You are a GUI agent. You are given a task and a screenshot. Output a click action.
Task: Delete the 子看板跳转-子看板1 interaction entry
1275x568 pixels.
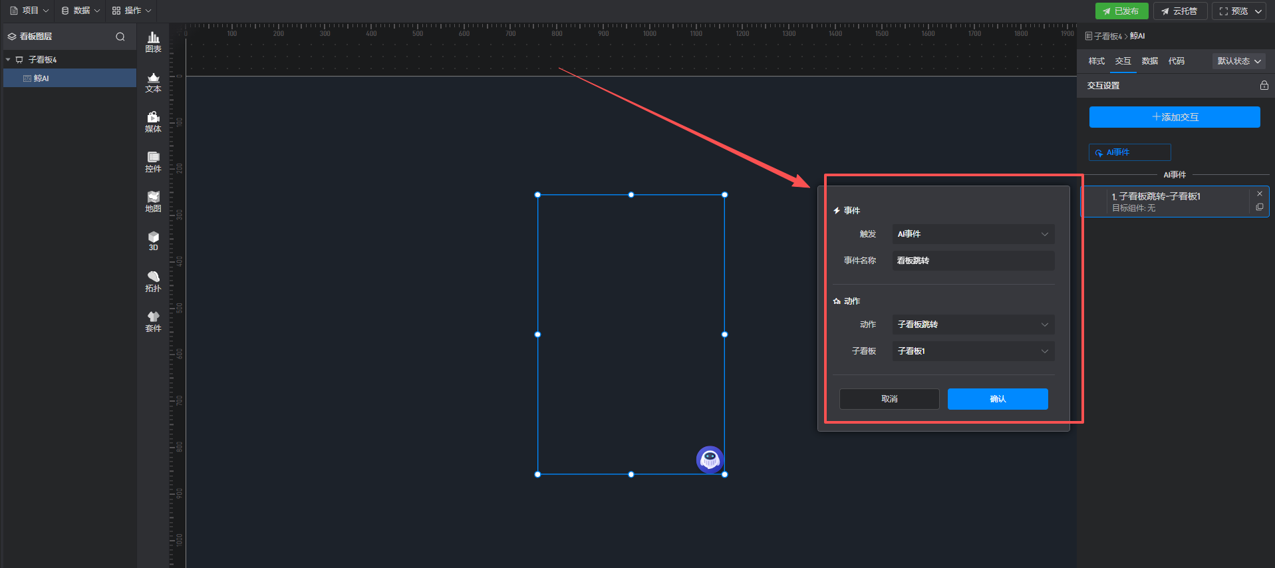(1259, 194)
